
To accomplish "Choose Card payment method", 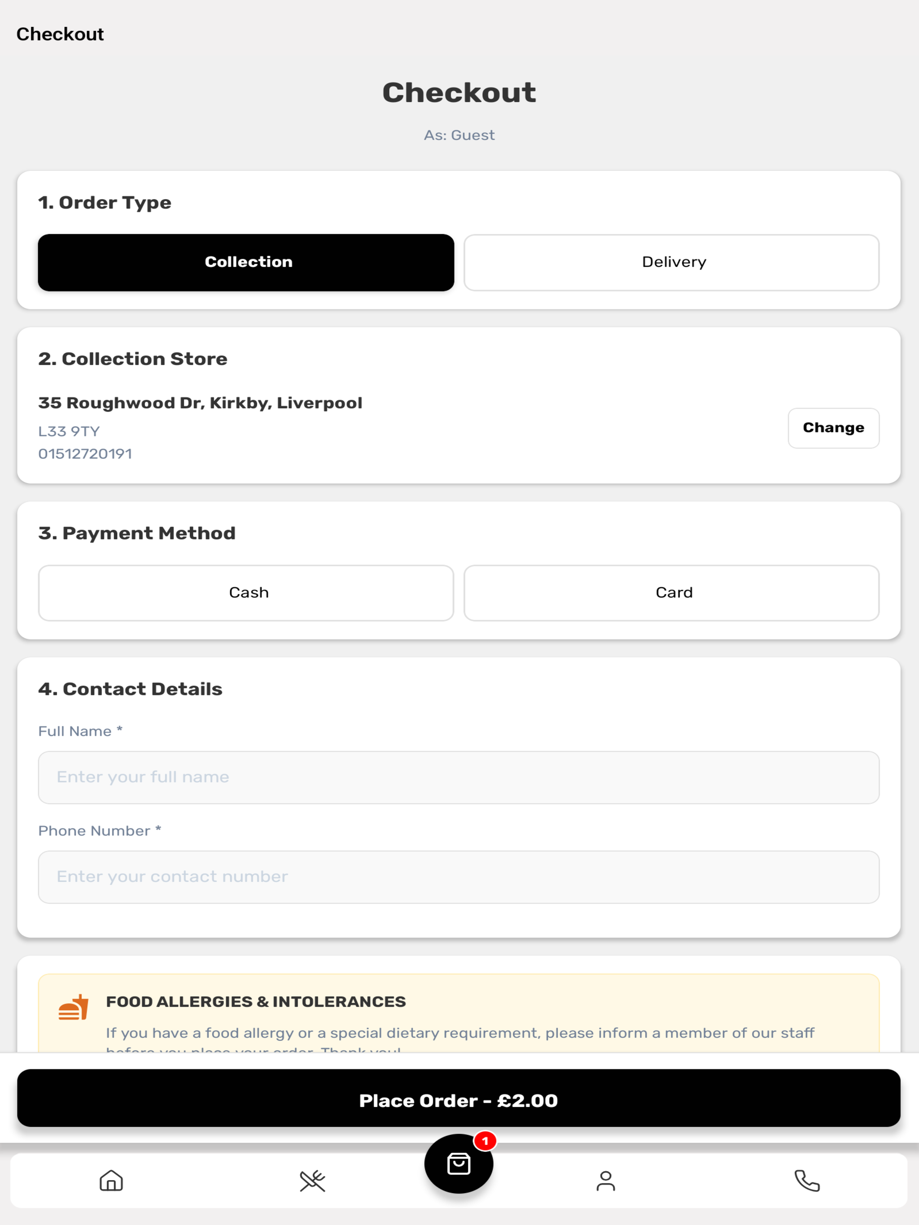I will point(671,593).
